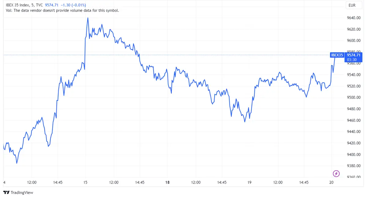Click the purple lightning bolt quick-trade icon
The height and width of the screenshot is (198, 367).
(x=336, y=174)
